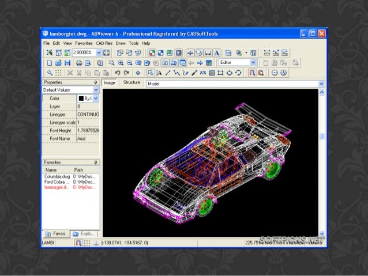Expand the Default Values dropdown
The height and width of the screenshot is (276, 368).
pos(96,90)
